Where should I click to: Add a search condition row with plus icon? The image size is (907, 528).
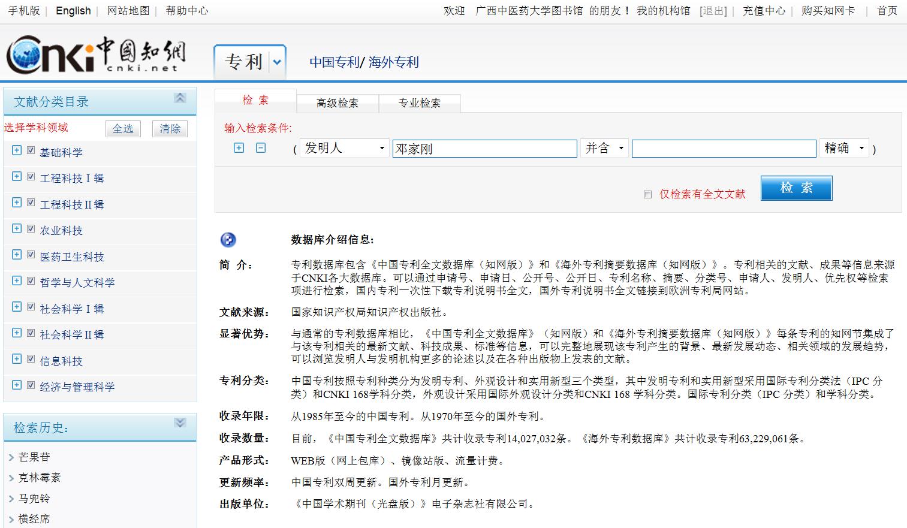pyautogui.click(x=239, y=147)
